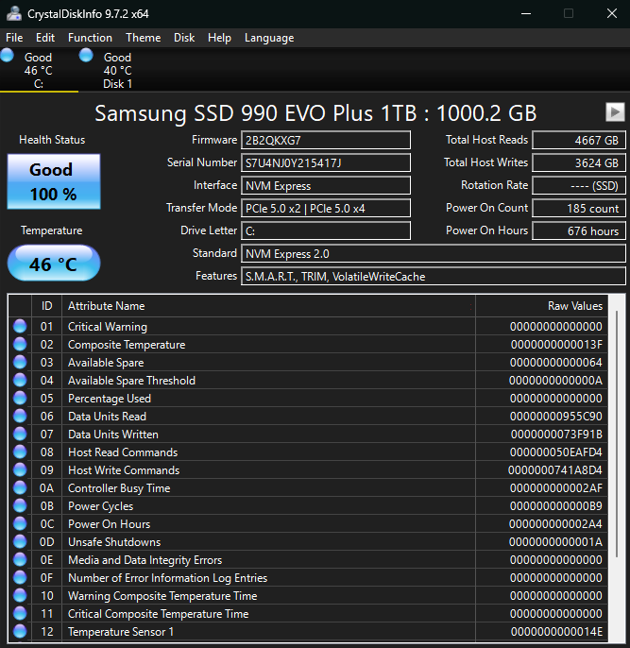Image resolution: width=630 pixels, height=648 pixels.
Task: Click raw value 0000000000014E
Action: (556, 632)
